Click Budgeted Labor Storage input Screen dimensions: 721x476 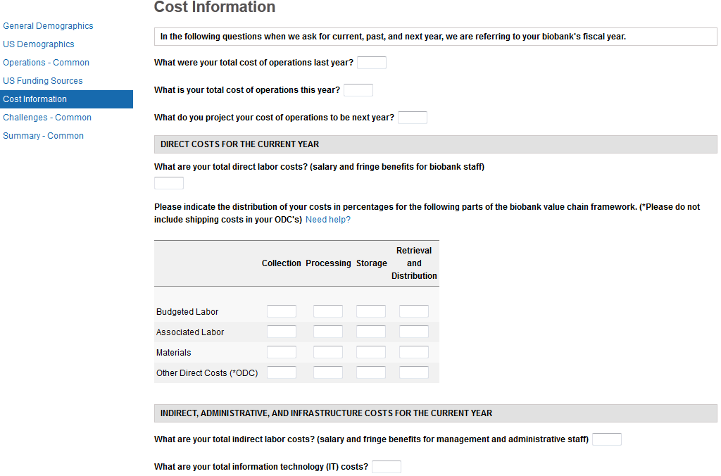tap(371, 311)
